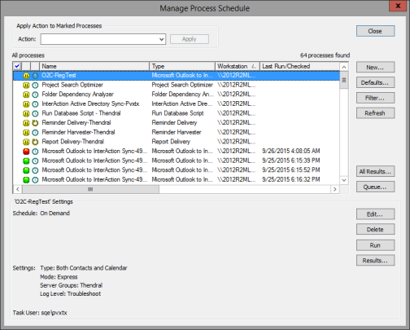
Task: Close the Manage Process Schedule window
Action: pyautogui.click(x=398, y=6)
